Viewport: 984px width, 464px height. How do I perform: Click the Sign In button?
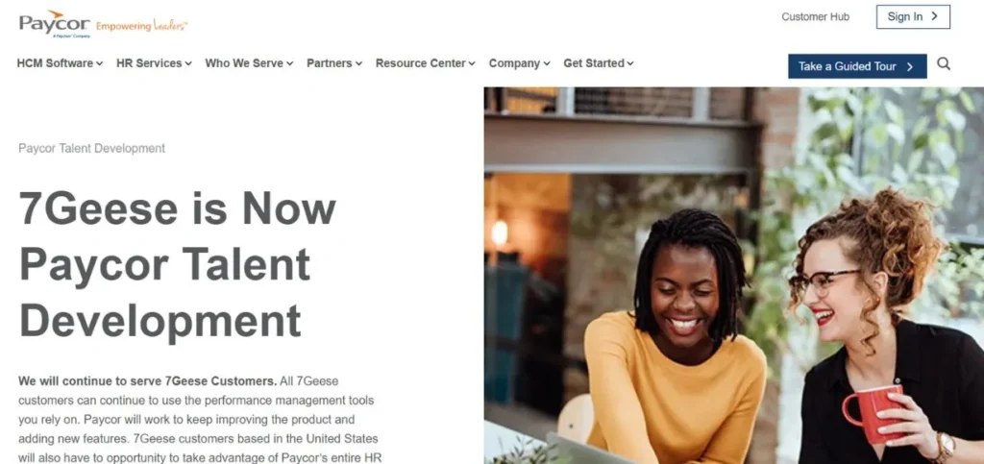[x=913, y=17]
